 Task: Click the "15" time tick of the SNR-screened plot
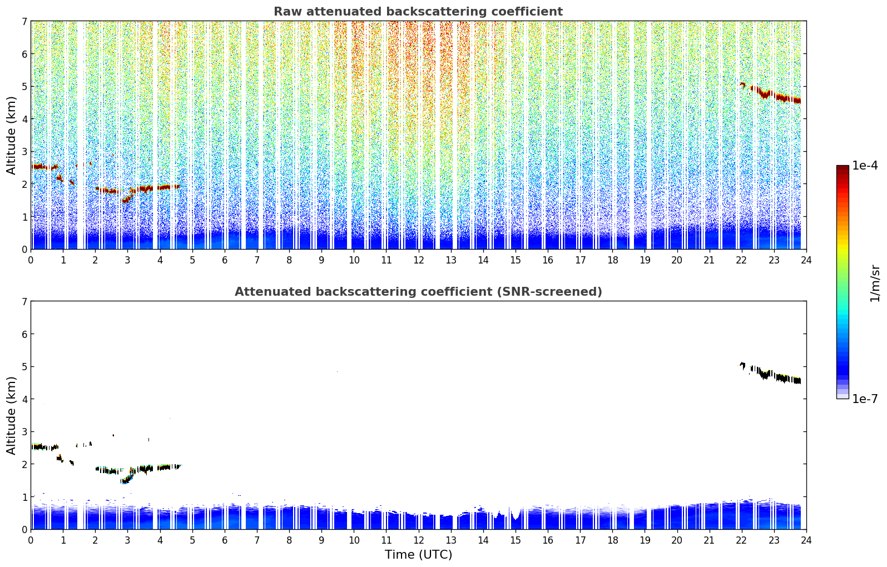click(516, 540)
